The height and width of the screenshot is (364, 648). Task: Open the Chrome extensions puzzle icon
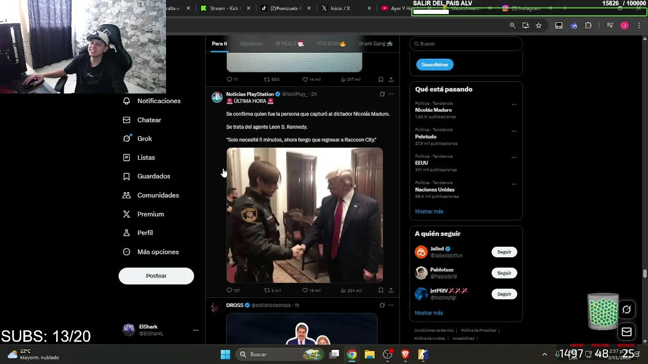(x=588, y=25)
